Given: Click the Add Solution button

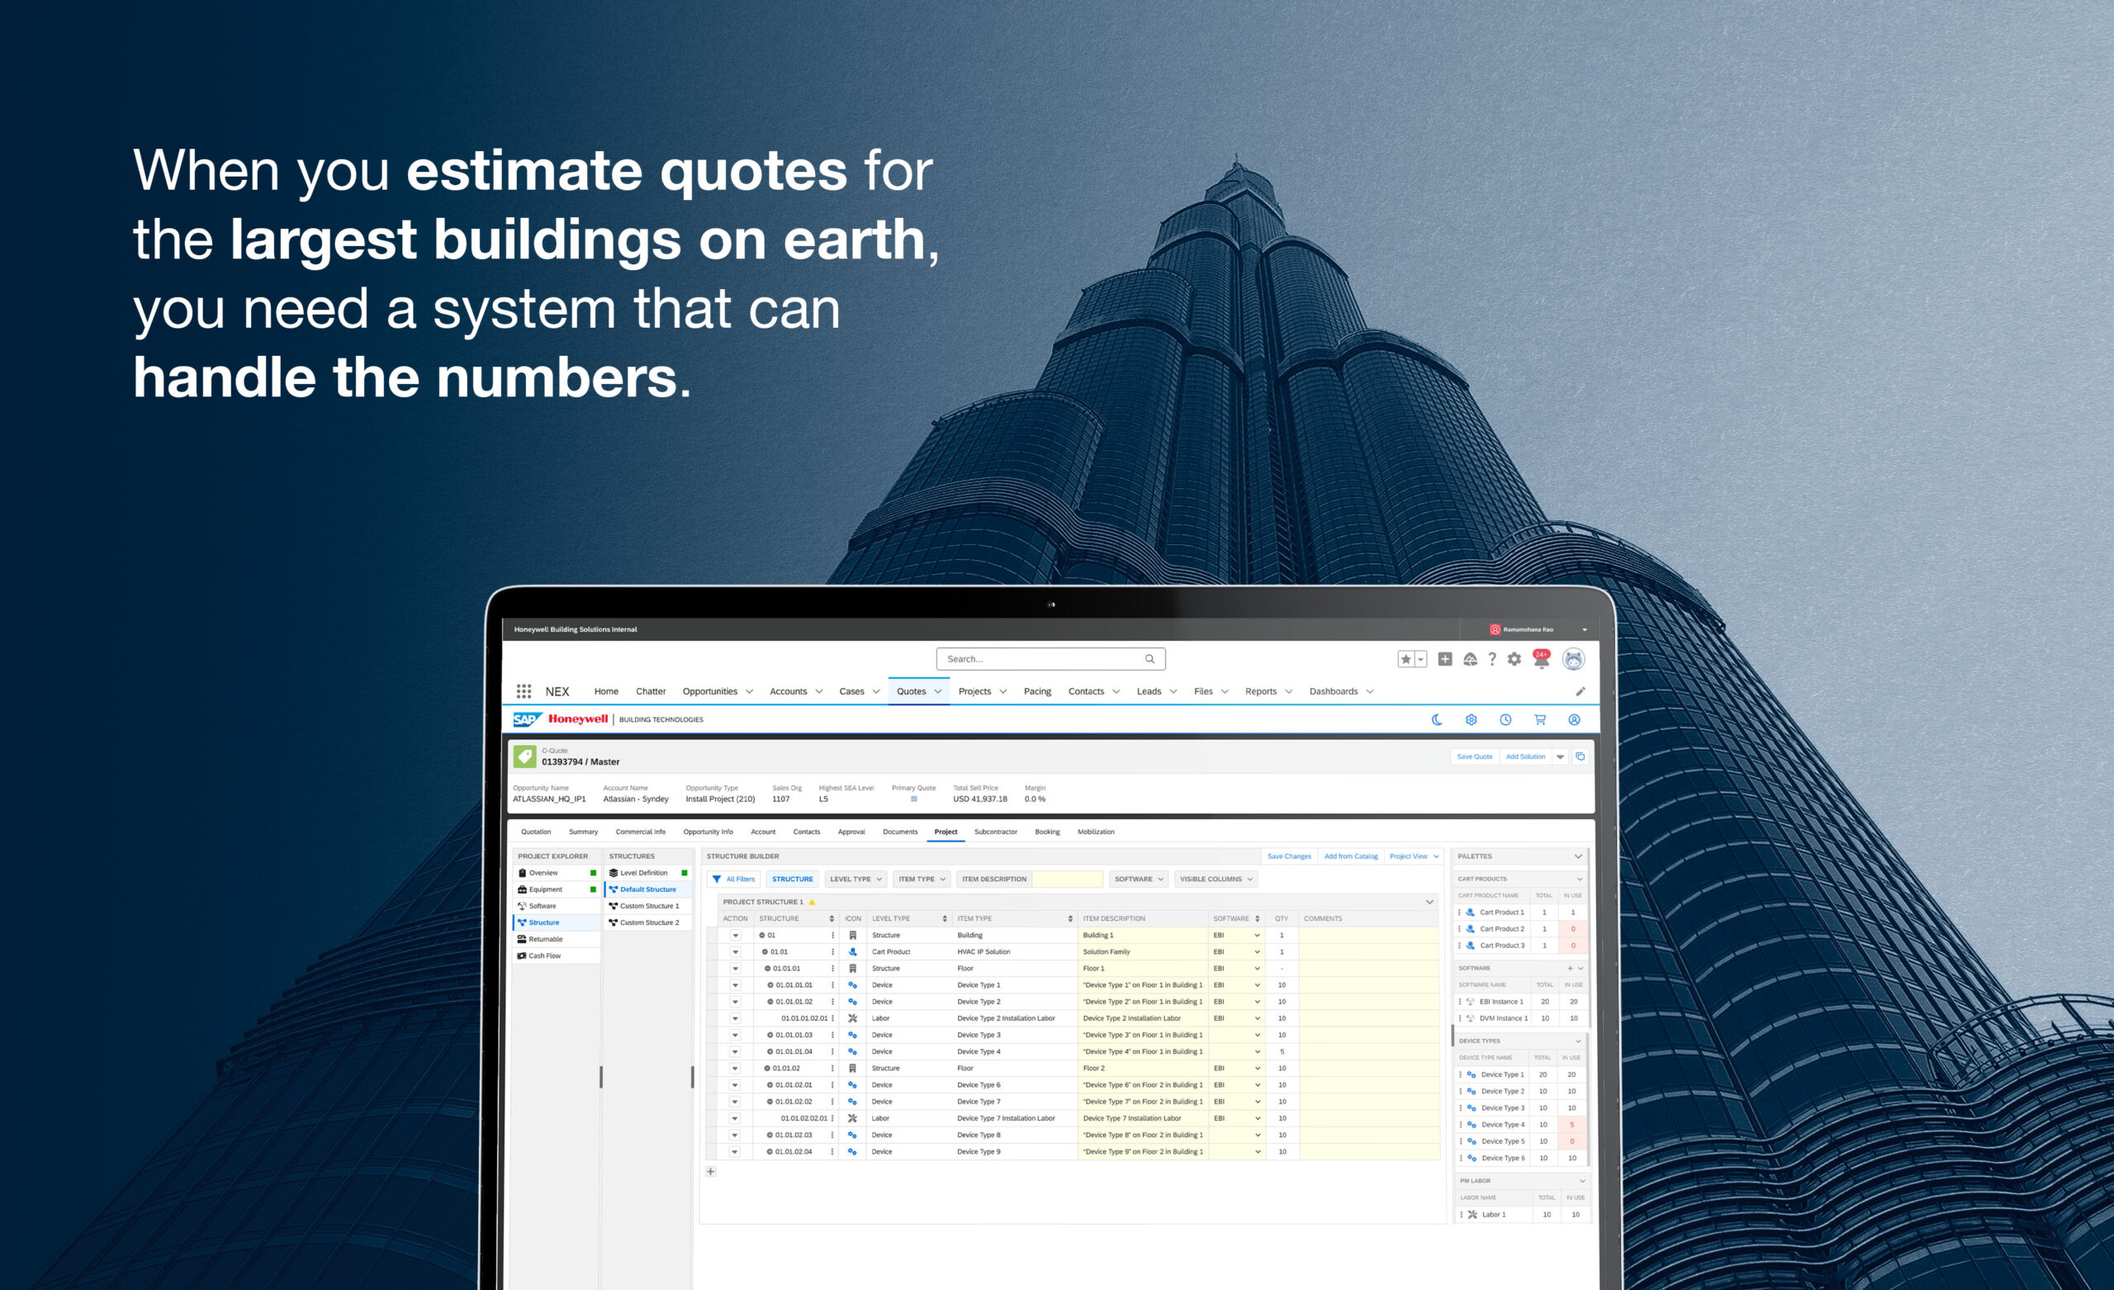Looking at the screenshot, I should tap(1524, 756).
